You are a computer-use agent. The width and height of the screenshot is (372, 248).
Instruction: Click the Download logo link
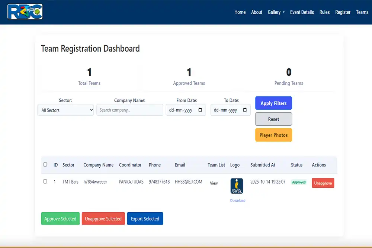pos(237,200)
